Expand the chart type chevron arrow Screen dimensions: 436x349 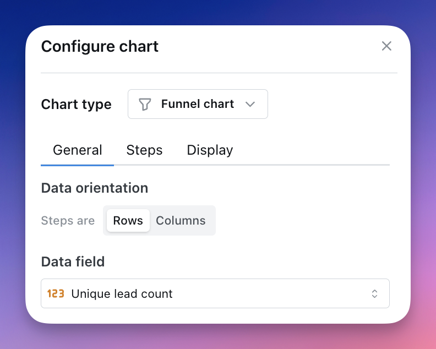[250, 104]
